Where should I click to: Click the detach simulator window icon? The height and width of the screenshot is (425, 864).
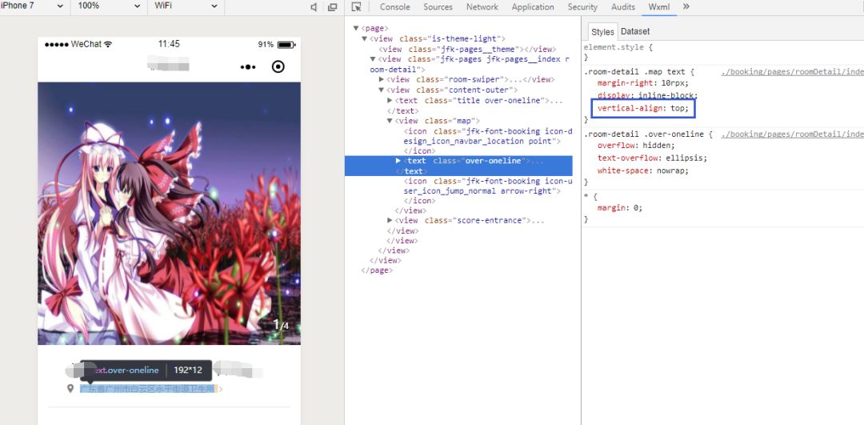click(332, 7)
